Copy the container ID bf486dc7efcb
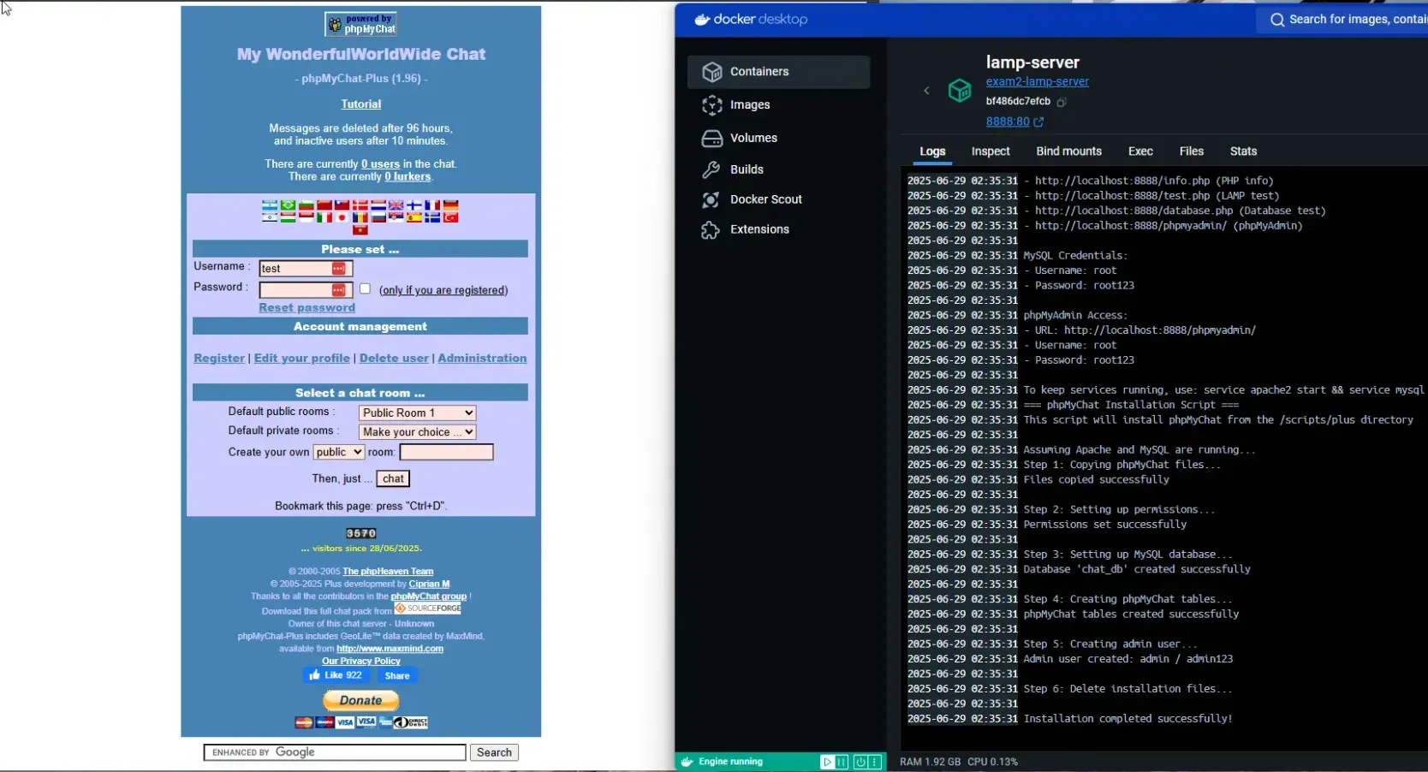 point(1062,102)
